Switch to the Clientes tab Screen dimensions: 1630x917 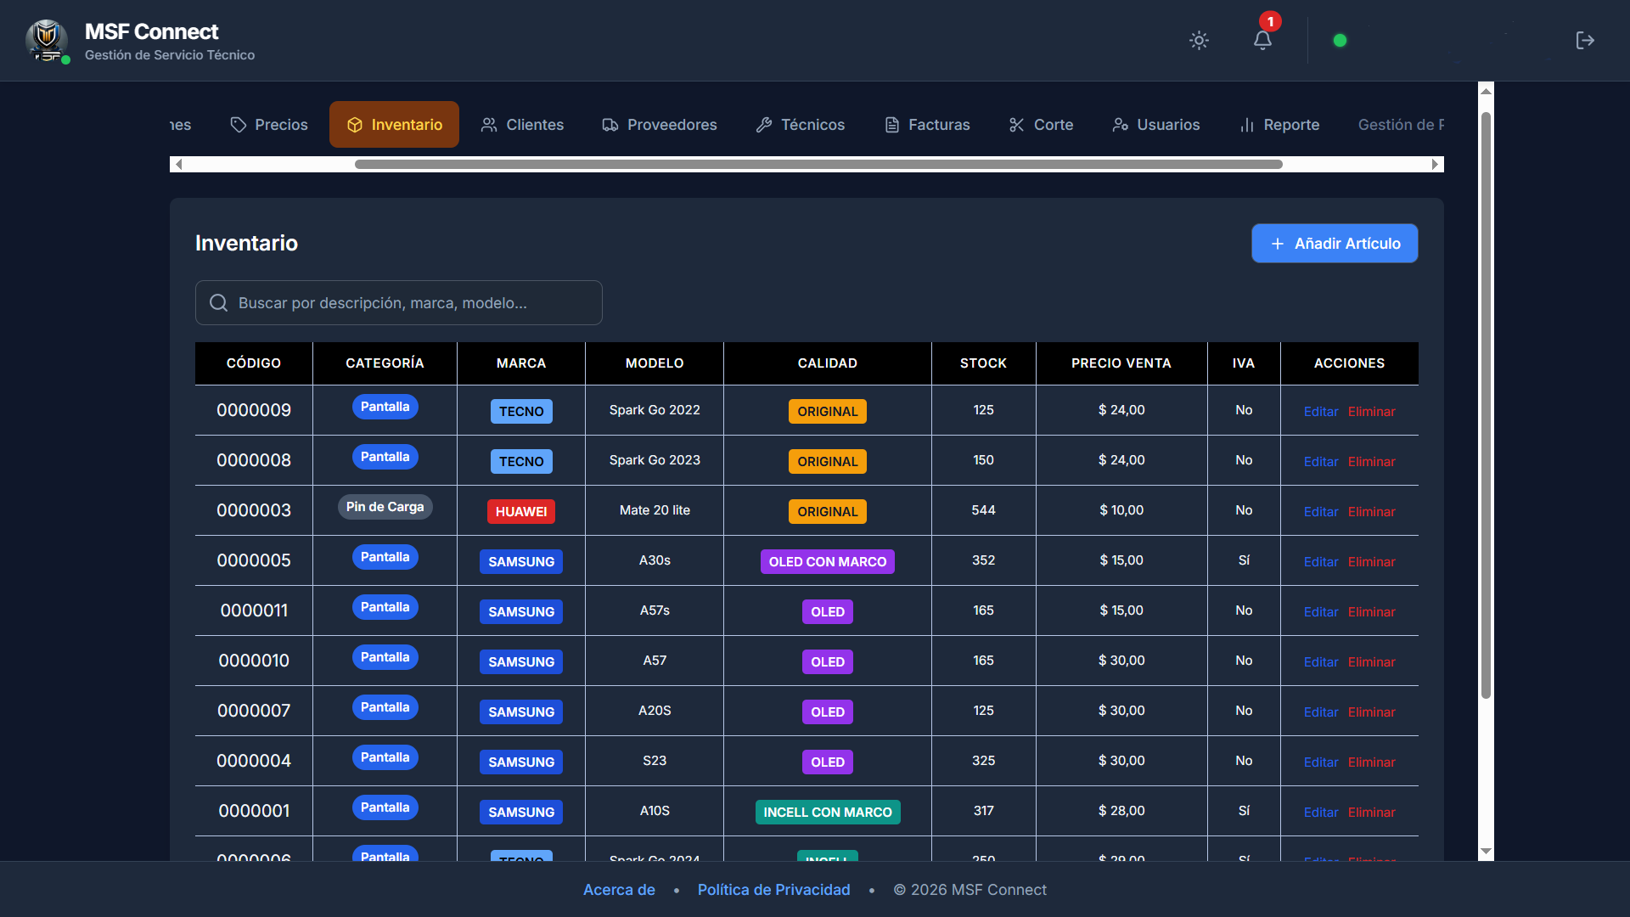(x=522, y=125)
